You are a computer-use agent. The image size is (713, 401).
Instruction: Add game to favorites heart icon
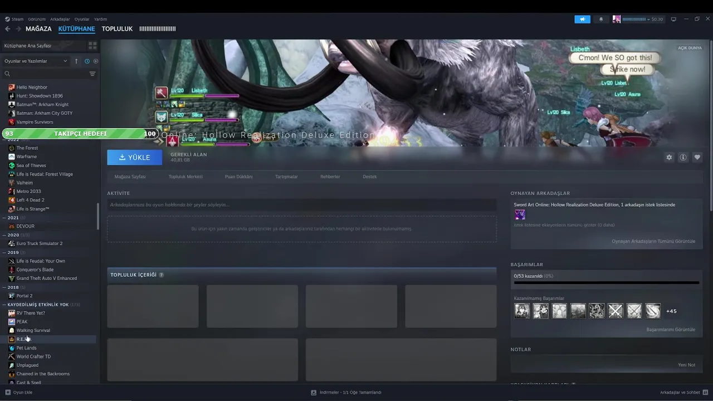pos(697,158)
